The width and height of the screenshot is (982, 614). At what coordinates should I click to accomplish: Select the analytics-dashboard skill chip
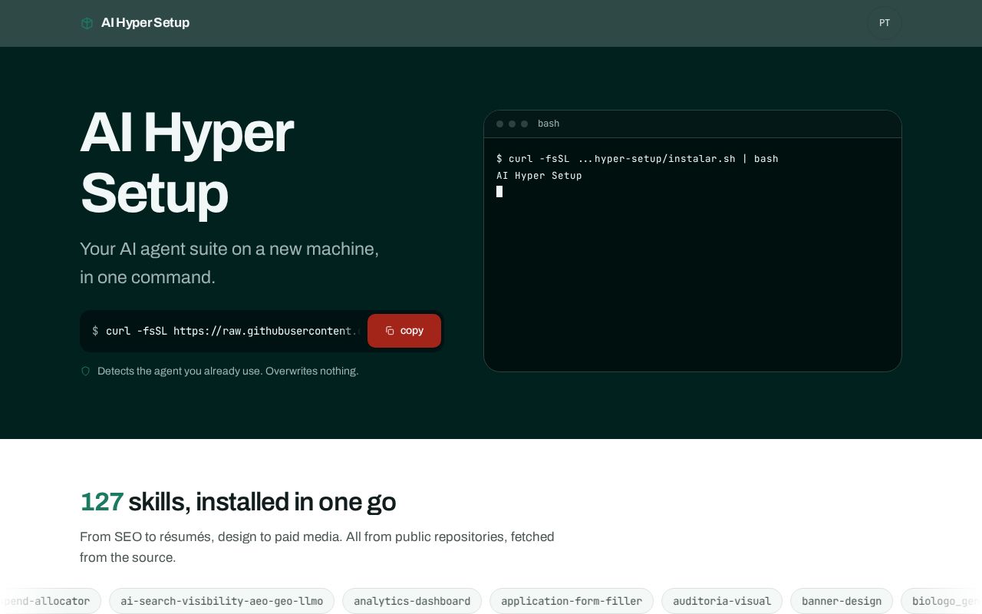(412, 601)
